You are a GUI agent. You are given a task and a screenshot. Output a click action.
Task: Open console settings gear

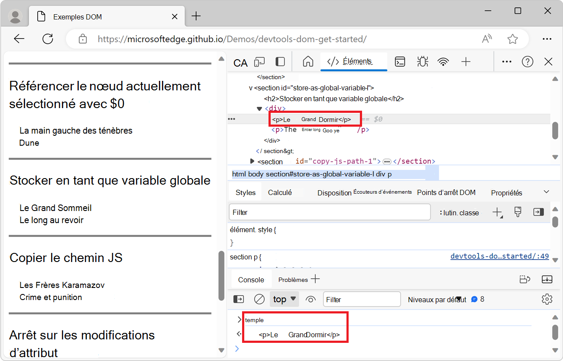(547, 299)
